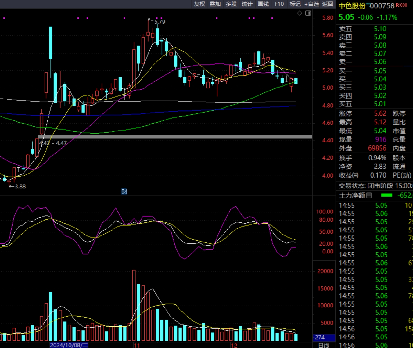Click the 3.88 low price label

(20, 186)
